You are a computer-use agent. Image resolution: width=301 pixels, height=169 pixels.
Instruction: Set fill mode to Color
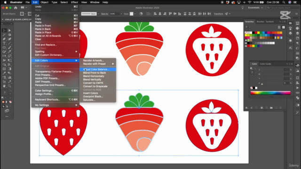3,102
